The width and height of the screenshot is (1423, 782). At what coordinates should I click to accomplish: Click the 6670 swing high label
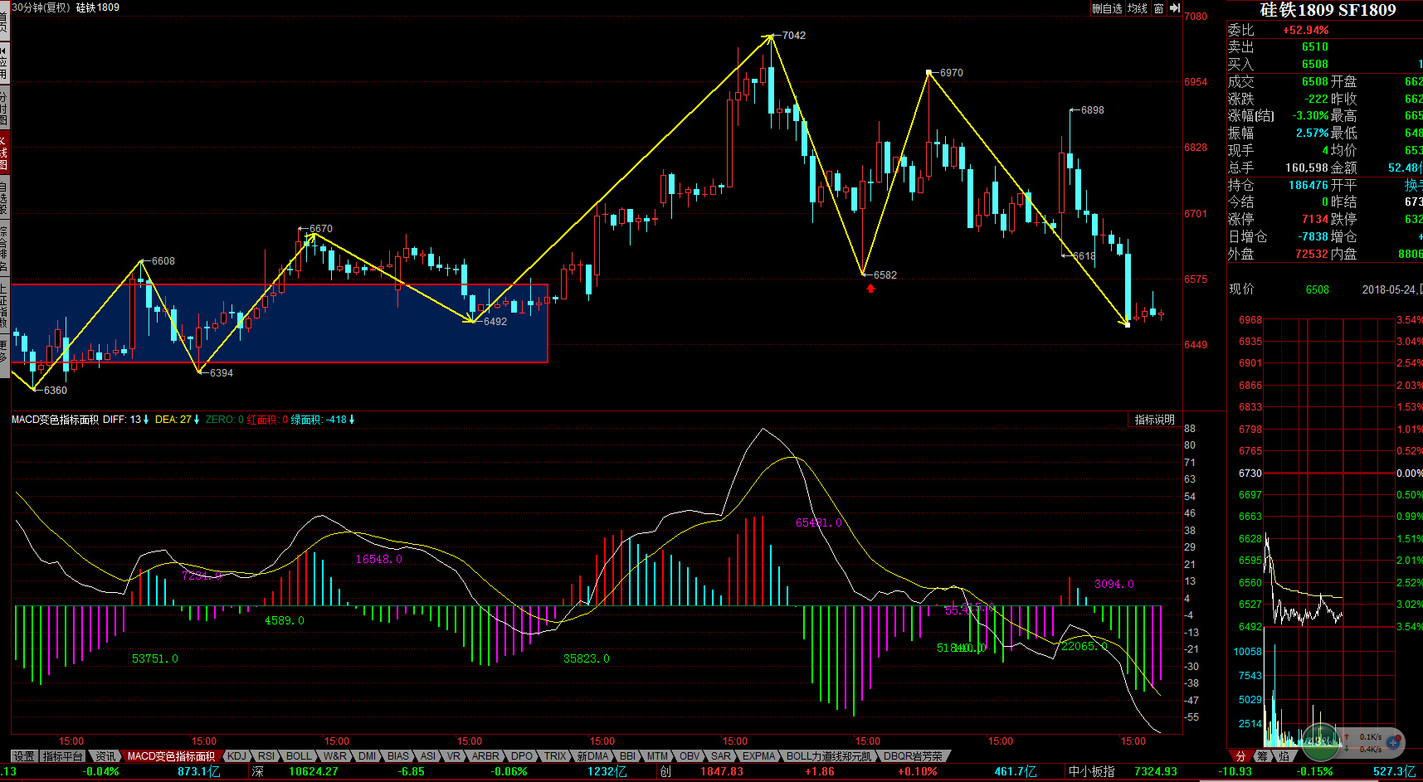click(x=321, y=229)
